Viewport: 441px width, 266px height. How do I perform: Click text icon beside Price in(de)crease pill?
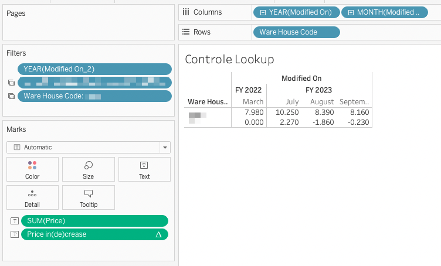pos(15,234)
